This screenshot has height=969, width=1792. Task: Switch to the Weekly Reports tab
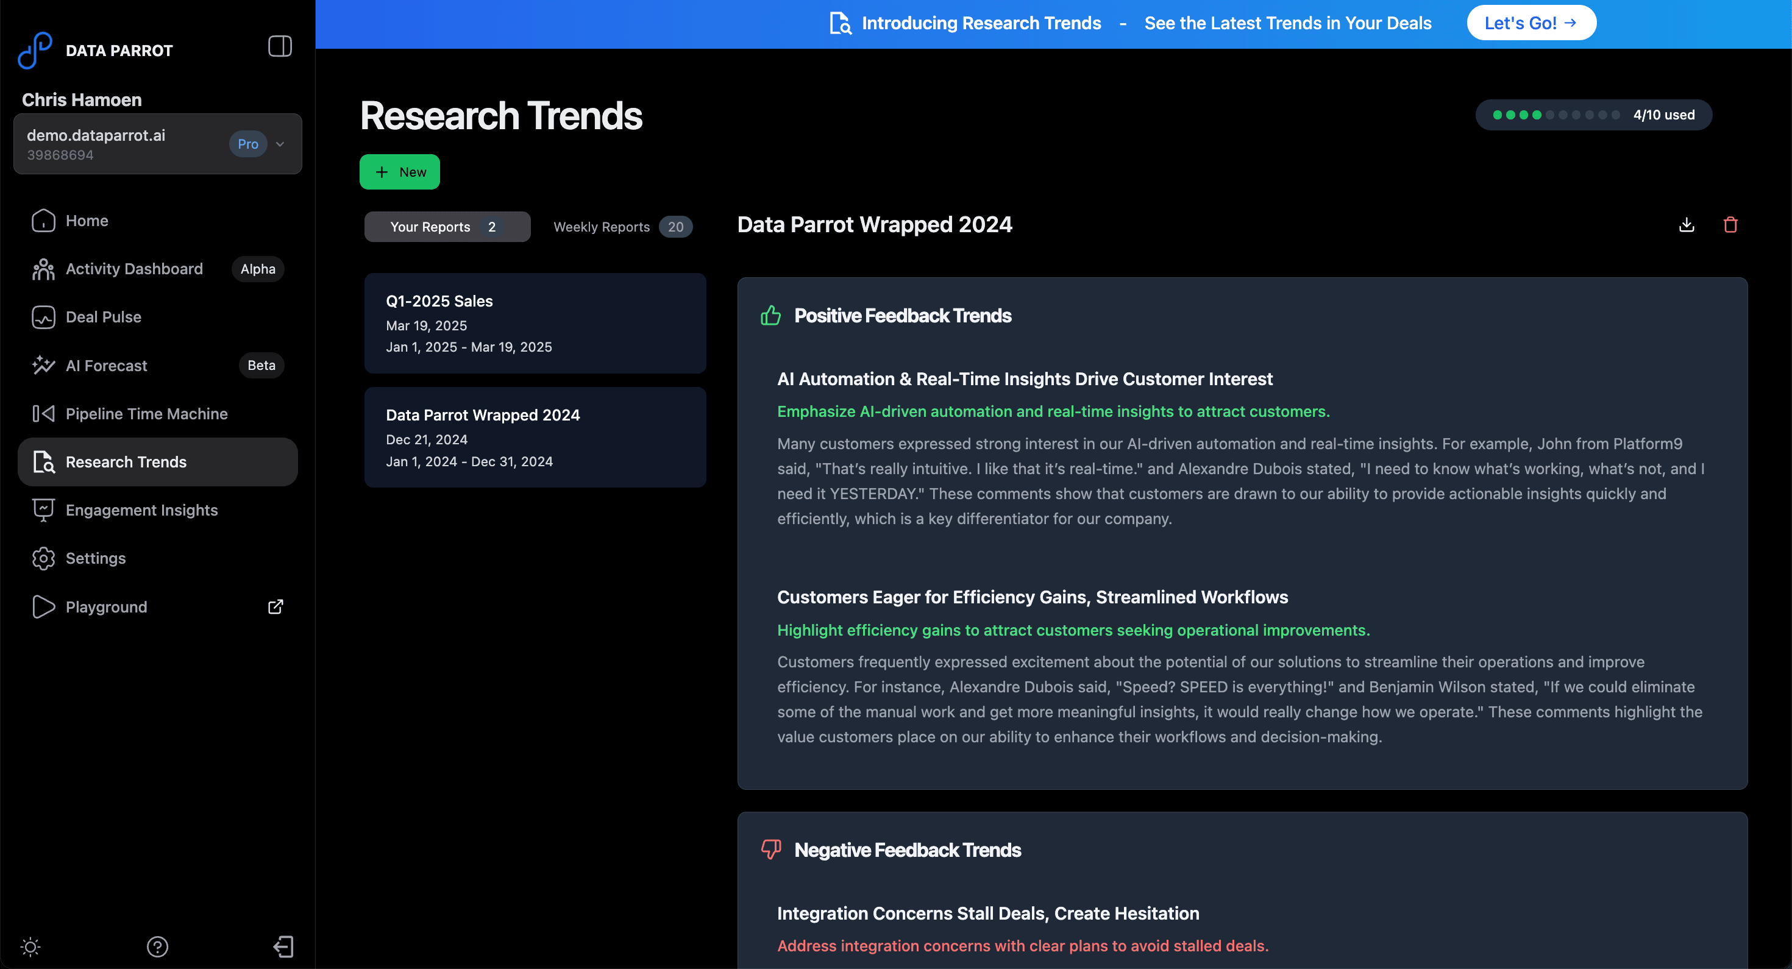coord(622,227)
